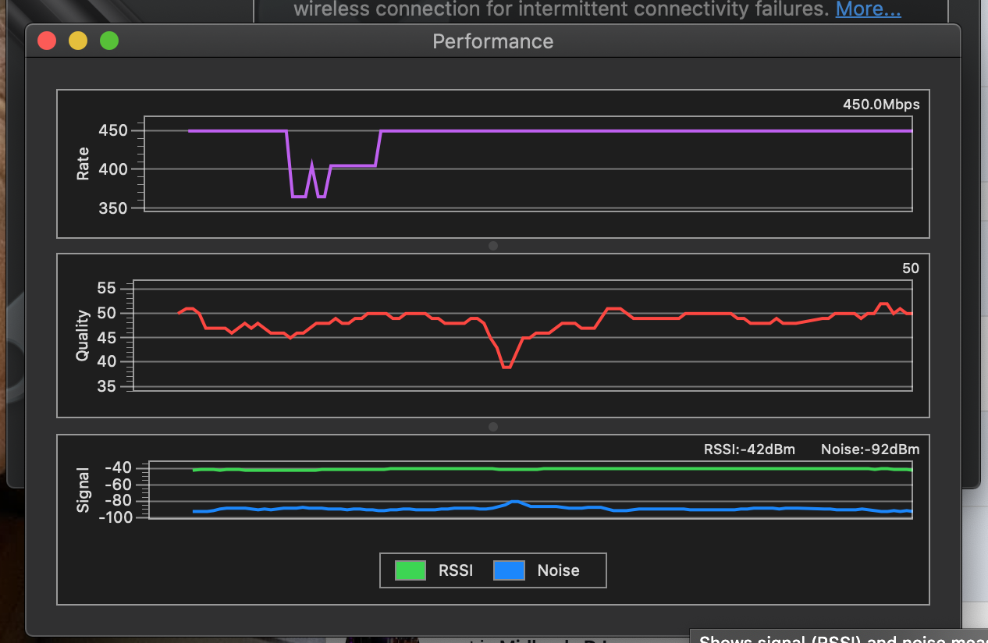Click the green RSSI legend swatch
Screen dimensions: 988x643
point(410,570)
